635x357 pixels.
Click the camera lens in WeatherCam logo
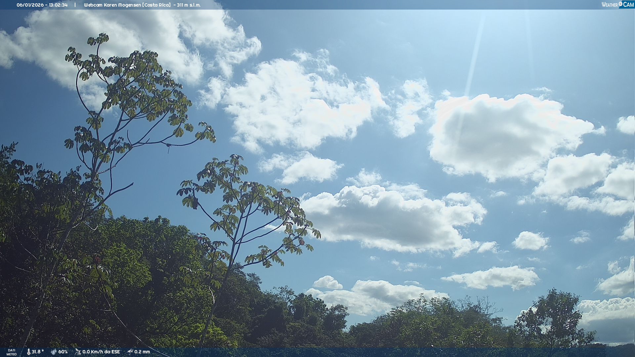tap(620, 4)
